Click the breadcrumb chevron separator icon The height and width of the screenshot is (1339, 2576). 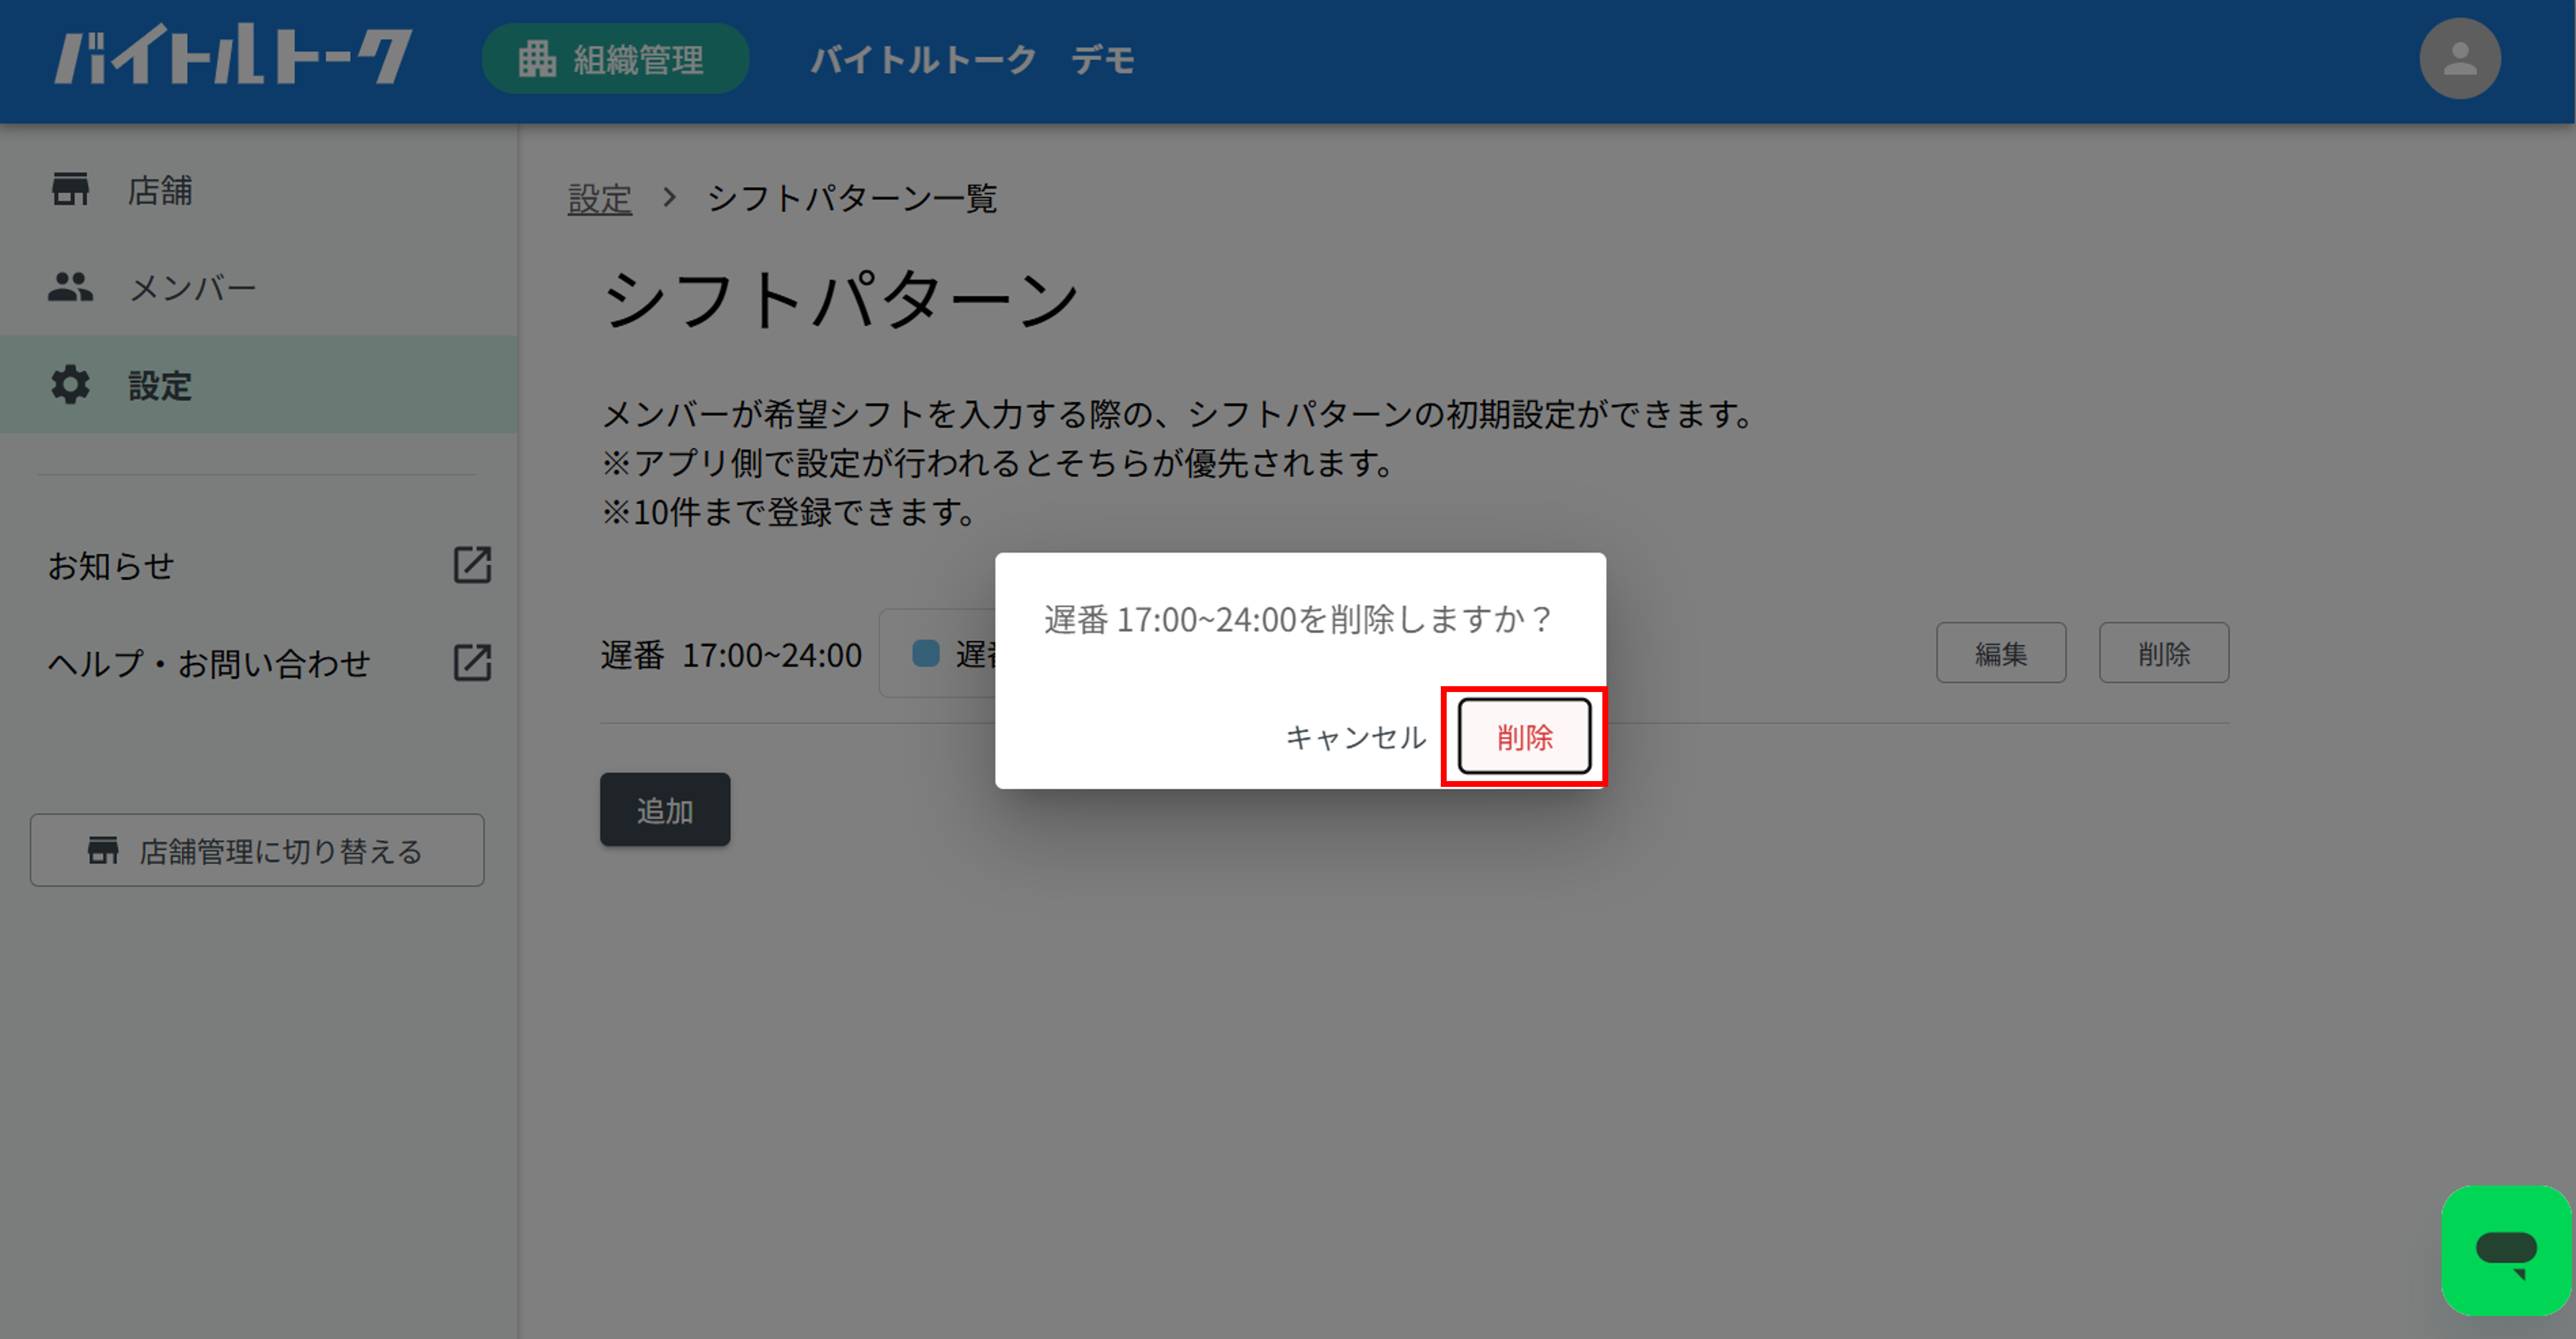click(x=670, y=197)
